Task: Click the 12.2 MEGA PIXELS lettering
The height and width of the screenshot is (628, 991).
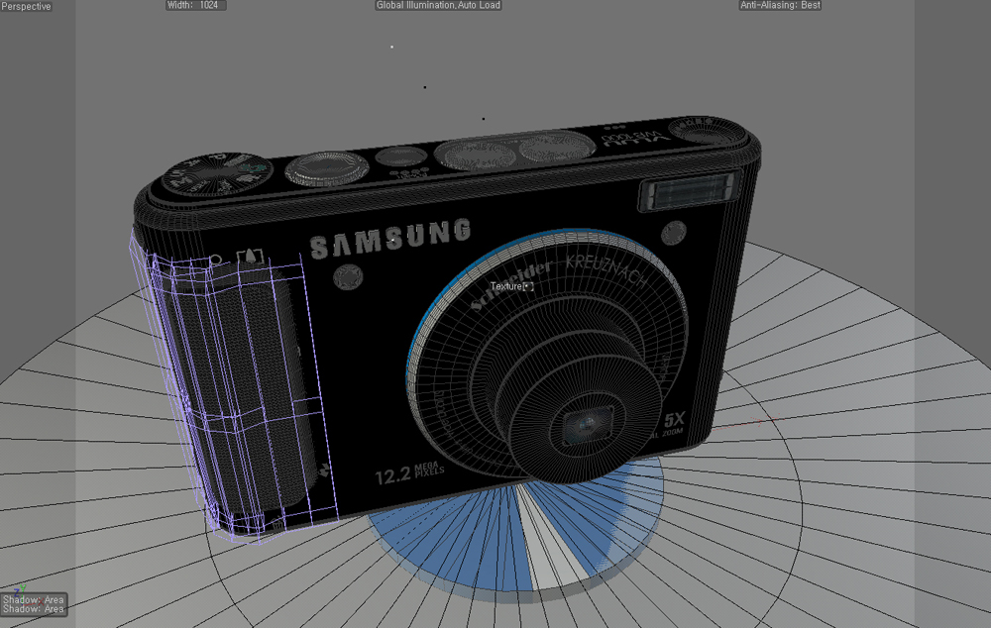Action: [409, 473]
